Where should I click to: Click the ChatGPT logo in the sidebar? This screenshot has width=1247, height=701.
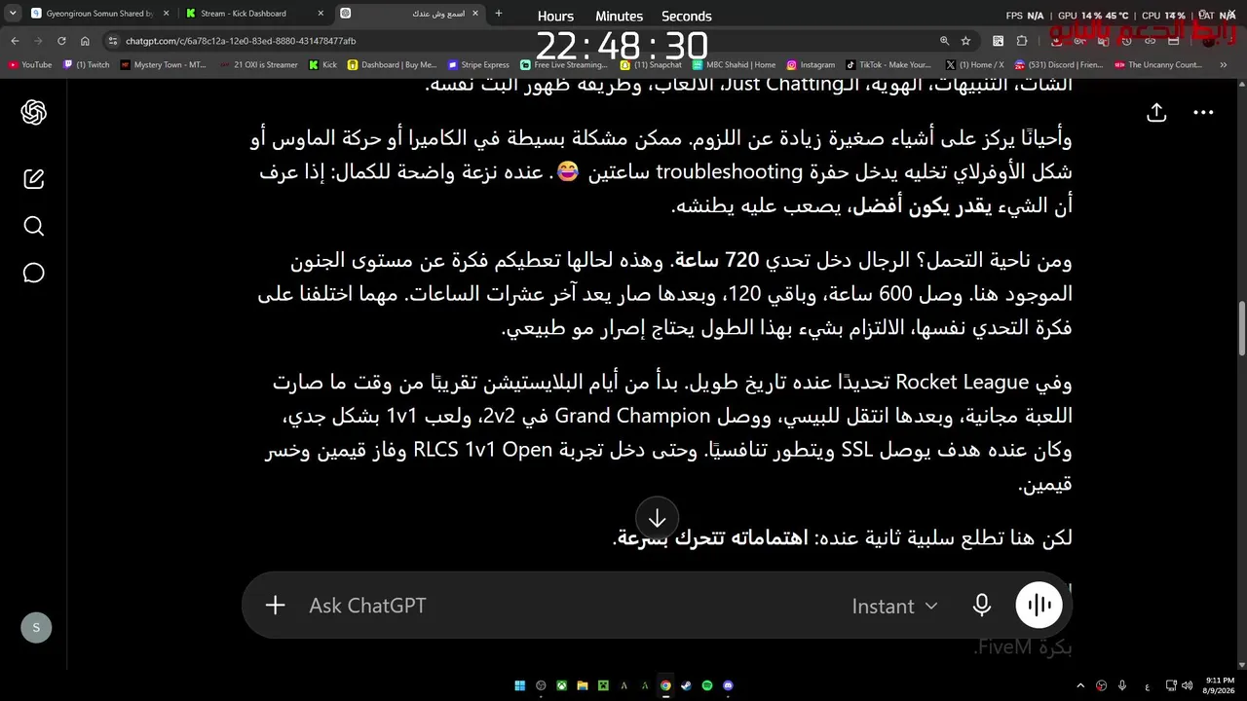[x=34, y=113]
